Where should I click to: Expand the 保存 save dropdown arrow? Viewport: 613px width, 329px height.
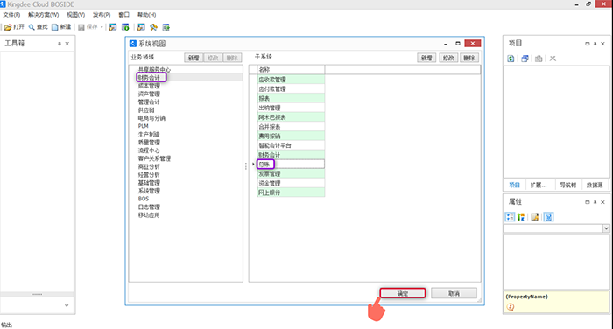(x=102, y=27)
